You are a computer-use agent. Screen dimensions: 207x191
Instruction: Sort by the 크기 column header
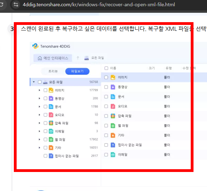click(152, 68)
